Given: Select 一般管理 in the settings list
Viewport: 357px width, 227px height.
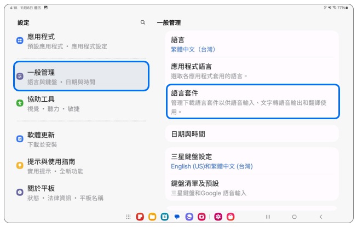Looking at the screenshot, I should (x=80, y=77).
